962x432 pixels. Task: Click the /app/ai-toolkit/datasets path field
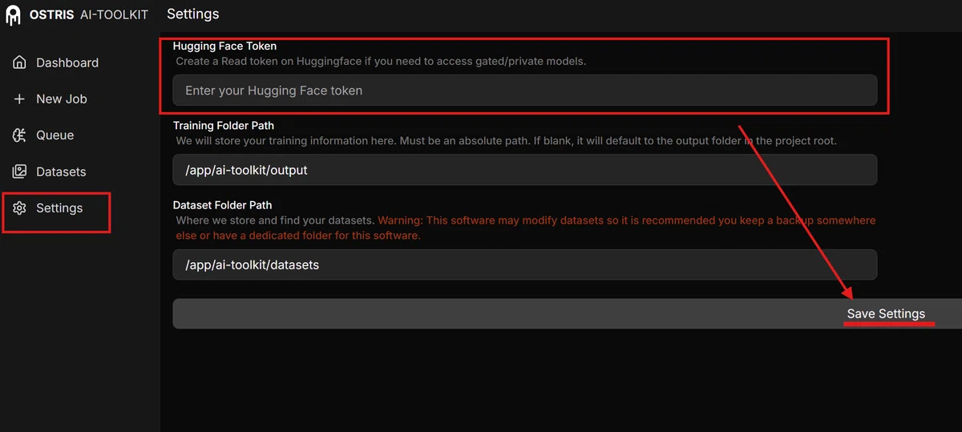[525, 264]
